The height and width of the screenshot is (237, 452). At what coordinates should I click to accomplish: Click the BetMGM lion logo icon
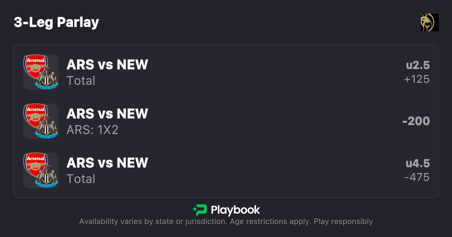(x=430, y=22)
